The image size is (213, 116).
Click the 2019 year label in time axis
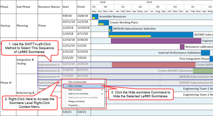(x=149, y=2)
